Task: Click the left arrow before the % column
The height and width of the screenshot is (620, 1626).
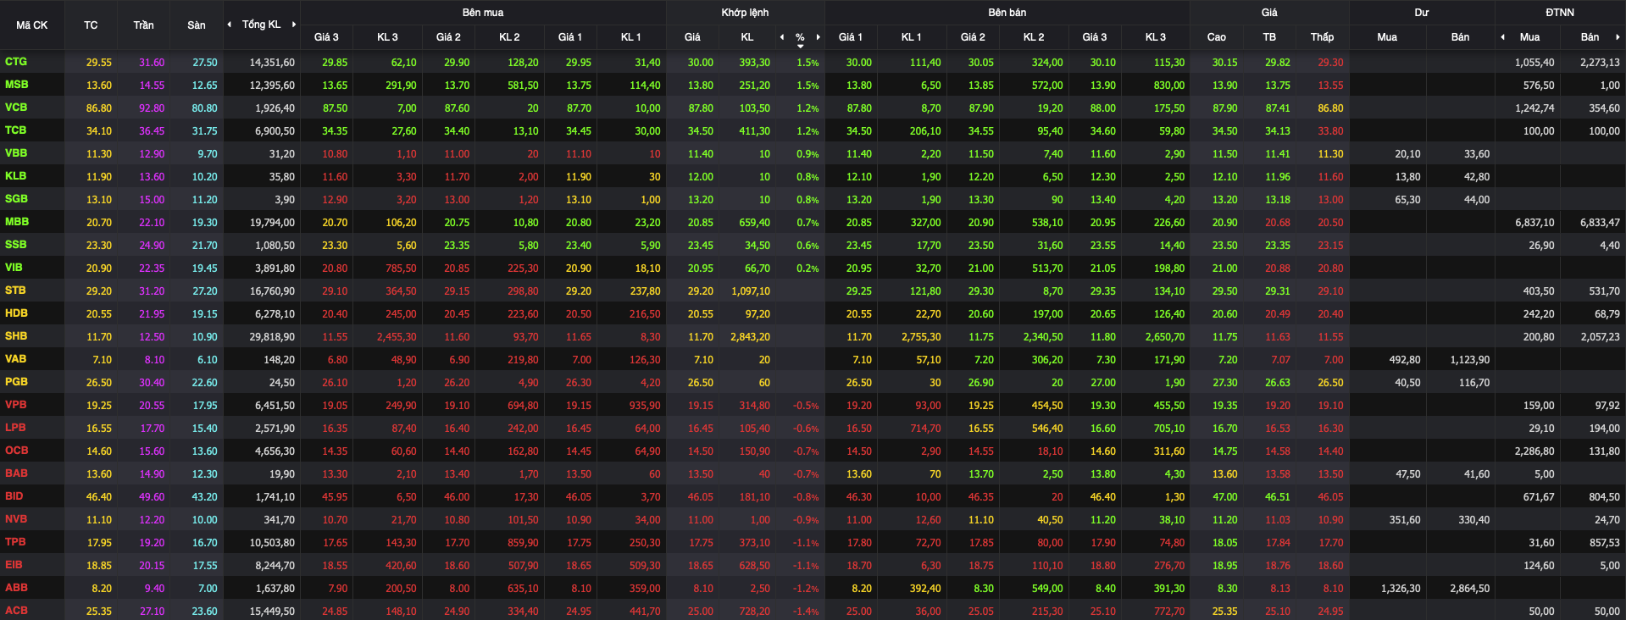Action: [x=782, y=37]
